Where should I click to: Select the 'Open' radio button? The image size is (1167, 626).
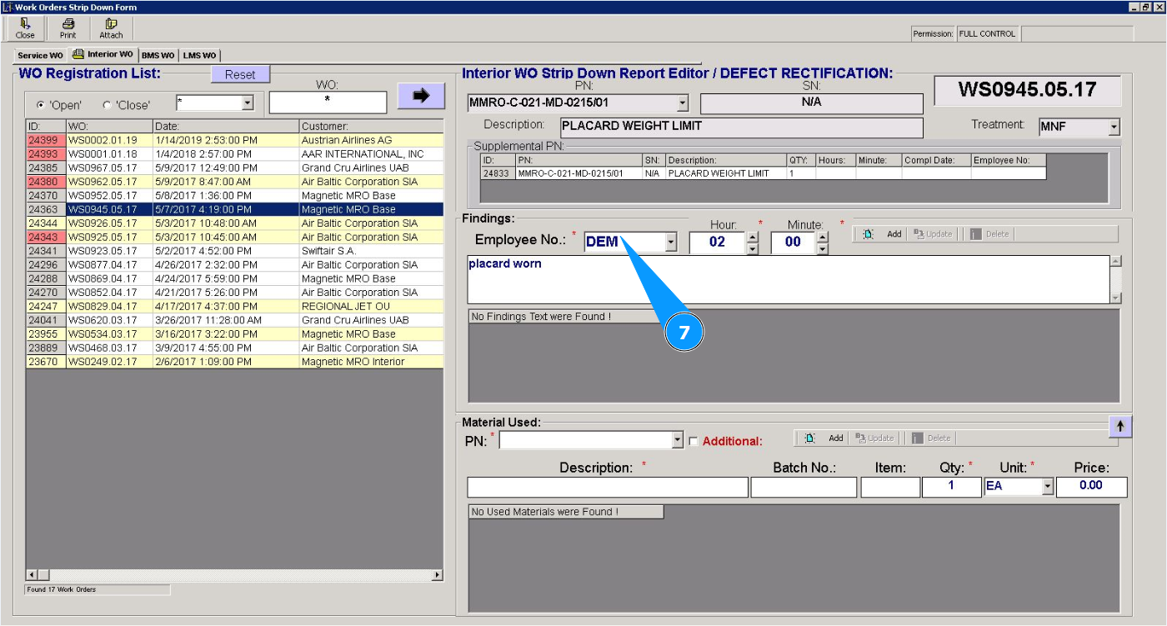(40, 105)
